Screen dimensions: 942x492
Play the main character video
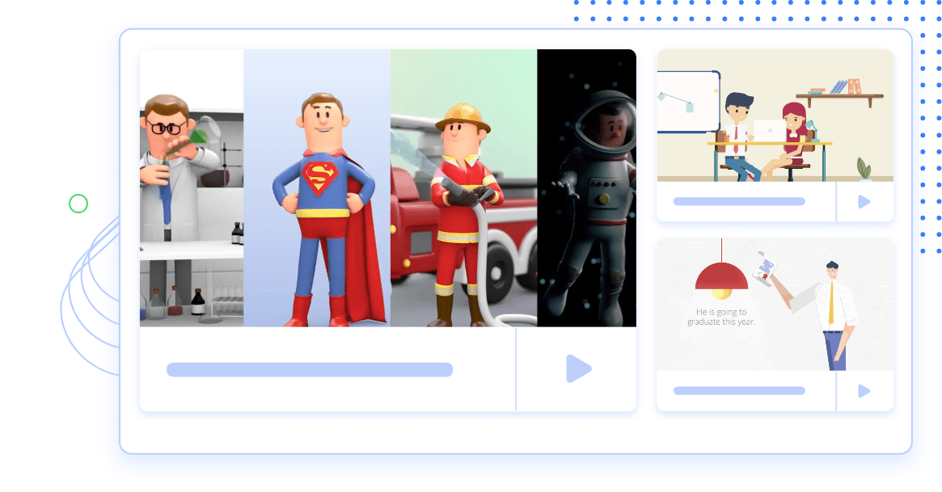coord(577,368)
